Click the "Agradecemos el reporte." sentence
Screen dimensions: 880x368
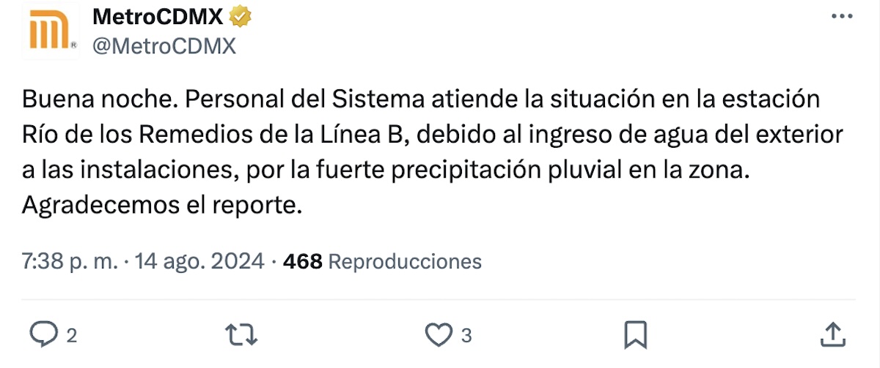[161, 206]
